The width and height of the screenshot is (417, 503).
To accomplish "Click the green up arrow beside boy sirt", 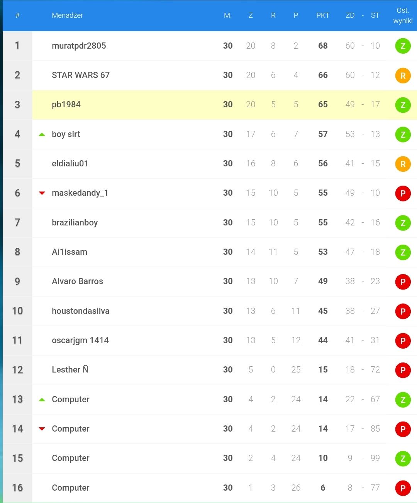I will coord(42,134).
